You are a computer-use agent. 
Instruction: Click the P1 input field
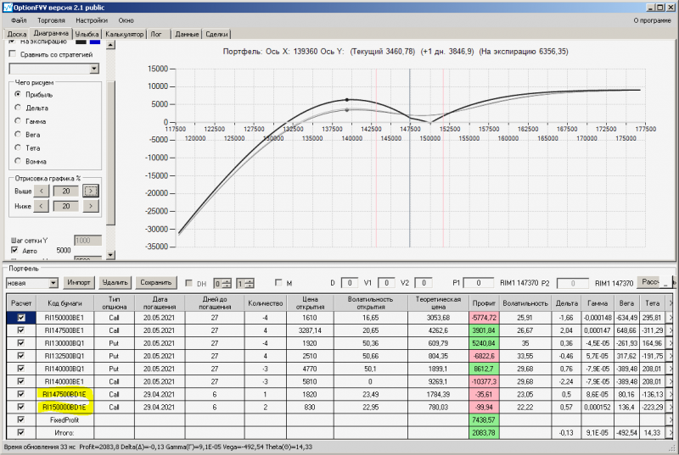pos(479,283)
